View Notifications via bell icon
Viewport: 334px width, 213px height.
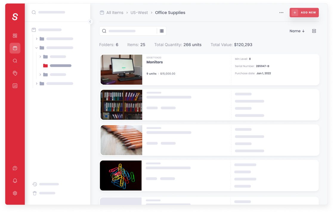tap(15, 181)
